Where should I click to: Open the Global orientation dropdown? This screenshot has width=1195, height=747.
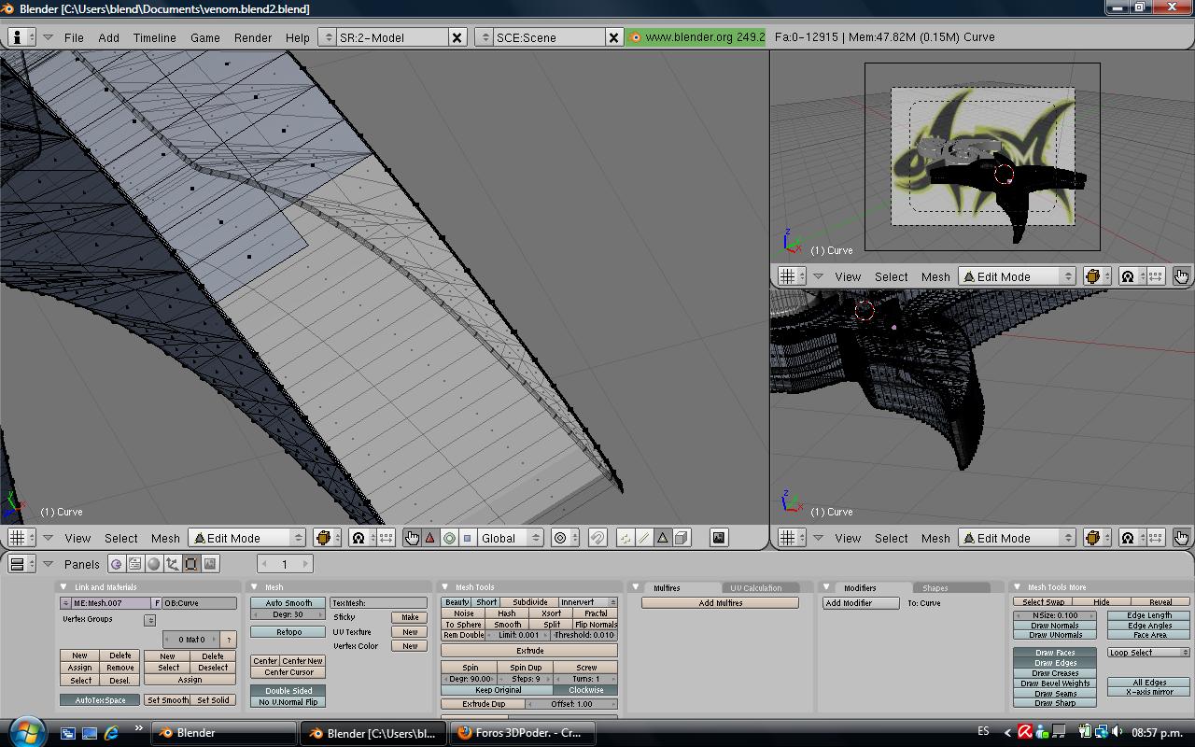point(509,538)
